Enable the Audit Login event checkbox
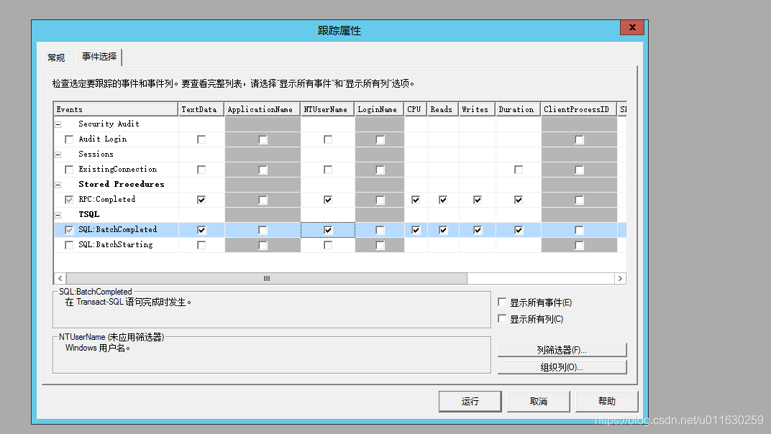 pyautogui.click(x=69, y=139)
